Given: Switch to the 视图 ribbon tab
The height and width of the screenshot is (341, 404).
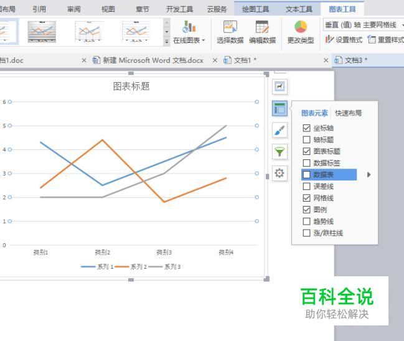Looking at the screenshot, I should click(x=108, y=9).
